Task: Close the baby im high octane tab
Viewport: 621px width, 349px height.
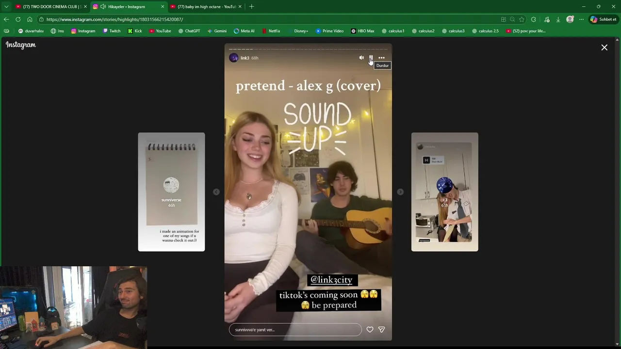Action: (x=240, y=6)
